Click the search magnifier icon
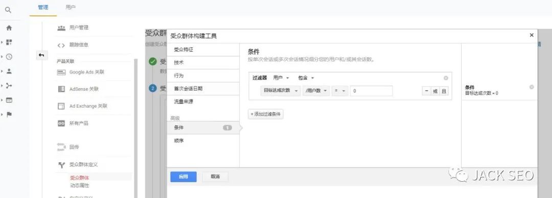Viewport: 552px width, 198px height. pyautogui.click(x=8, y=10)
